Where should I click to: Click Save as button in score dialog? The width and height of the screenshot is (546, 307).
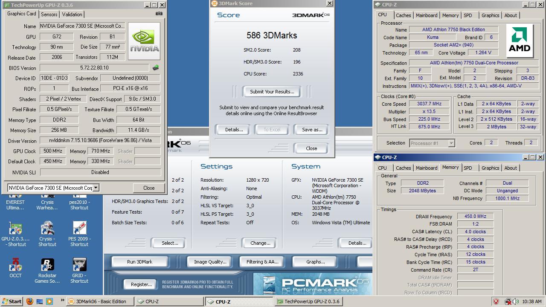[x=312, y=130]
